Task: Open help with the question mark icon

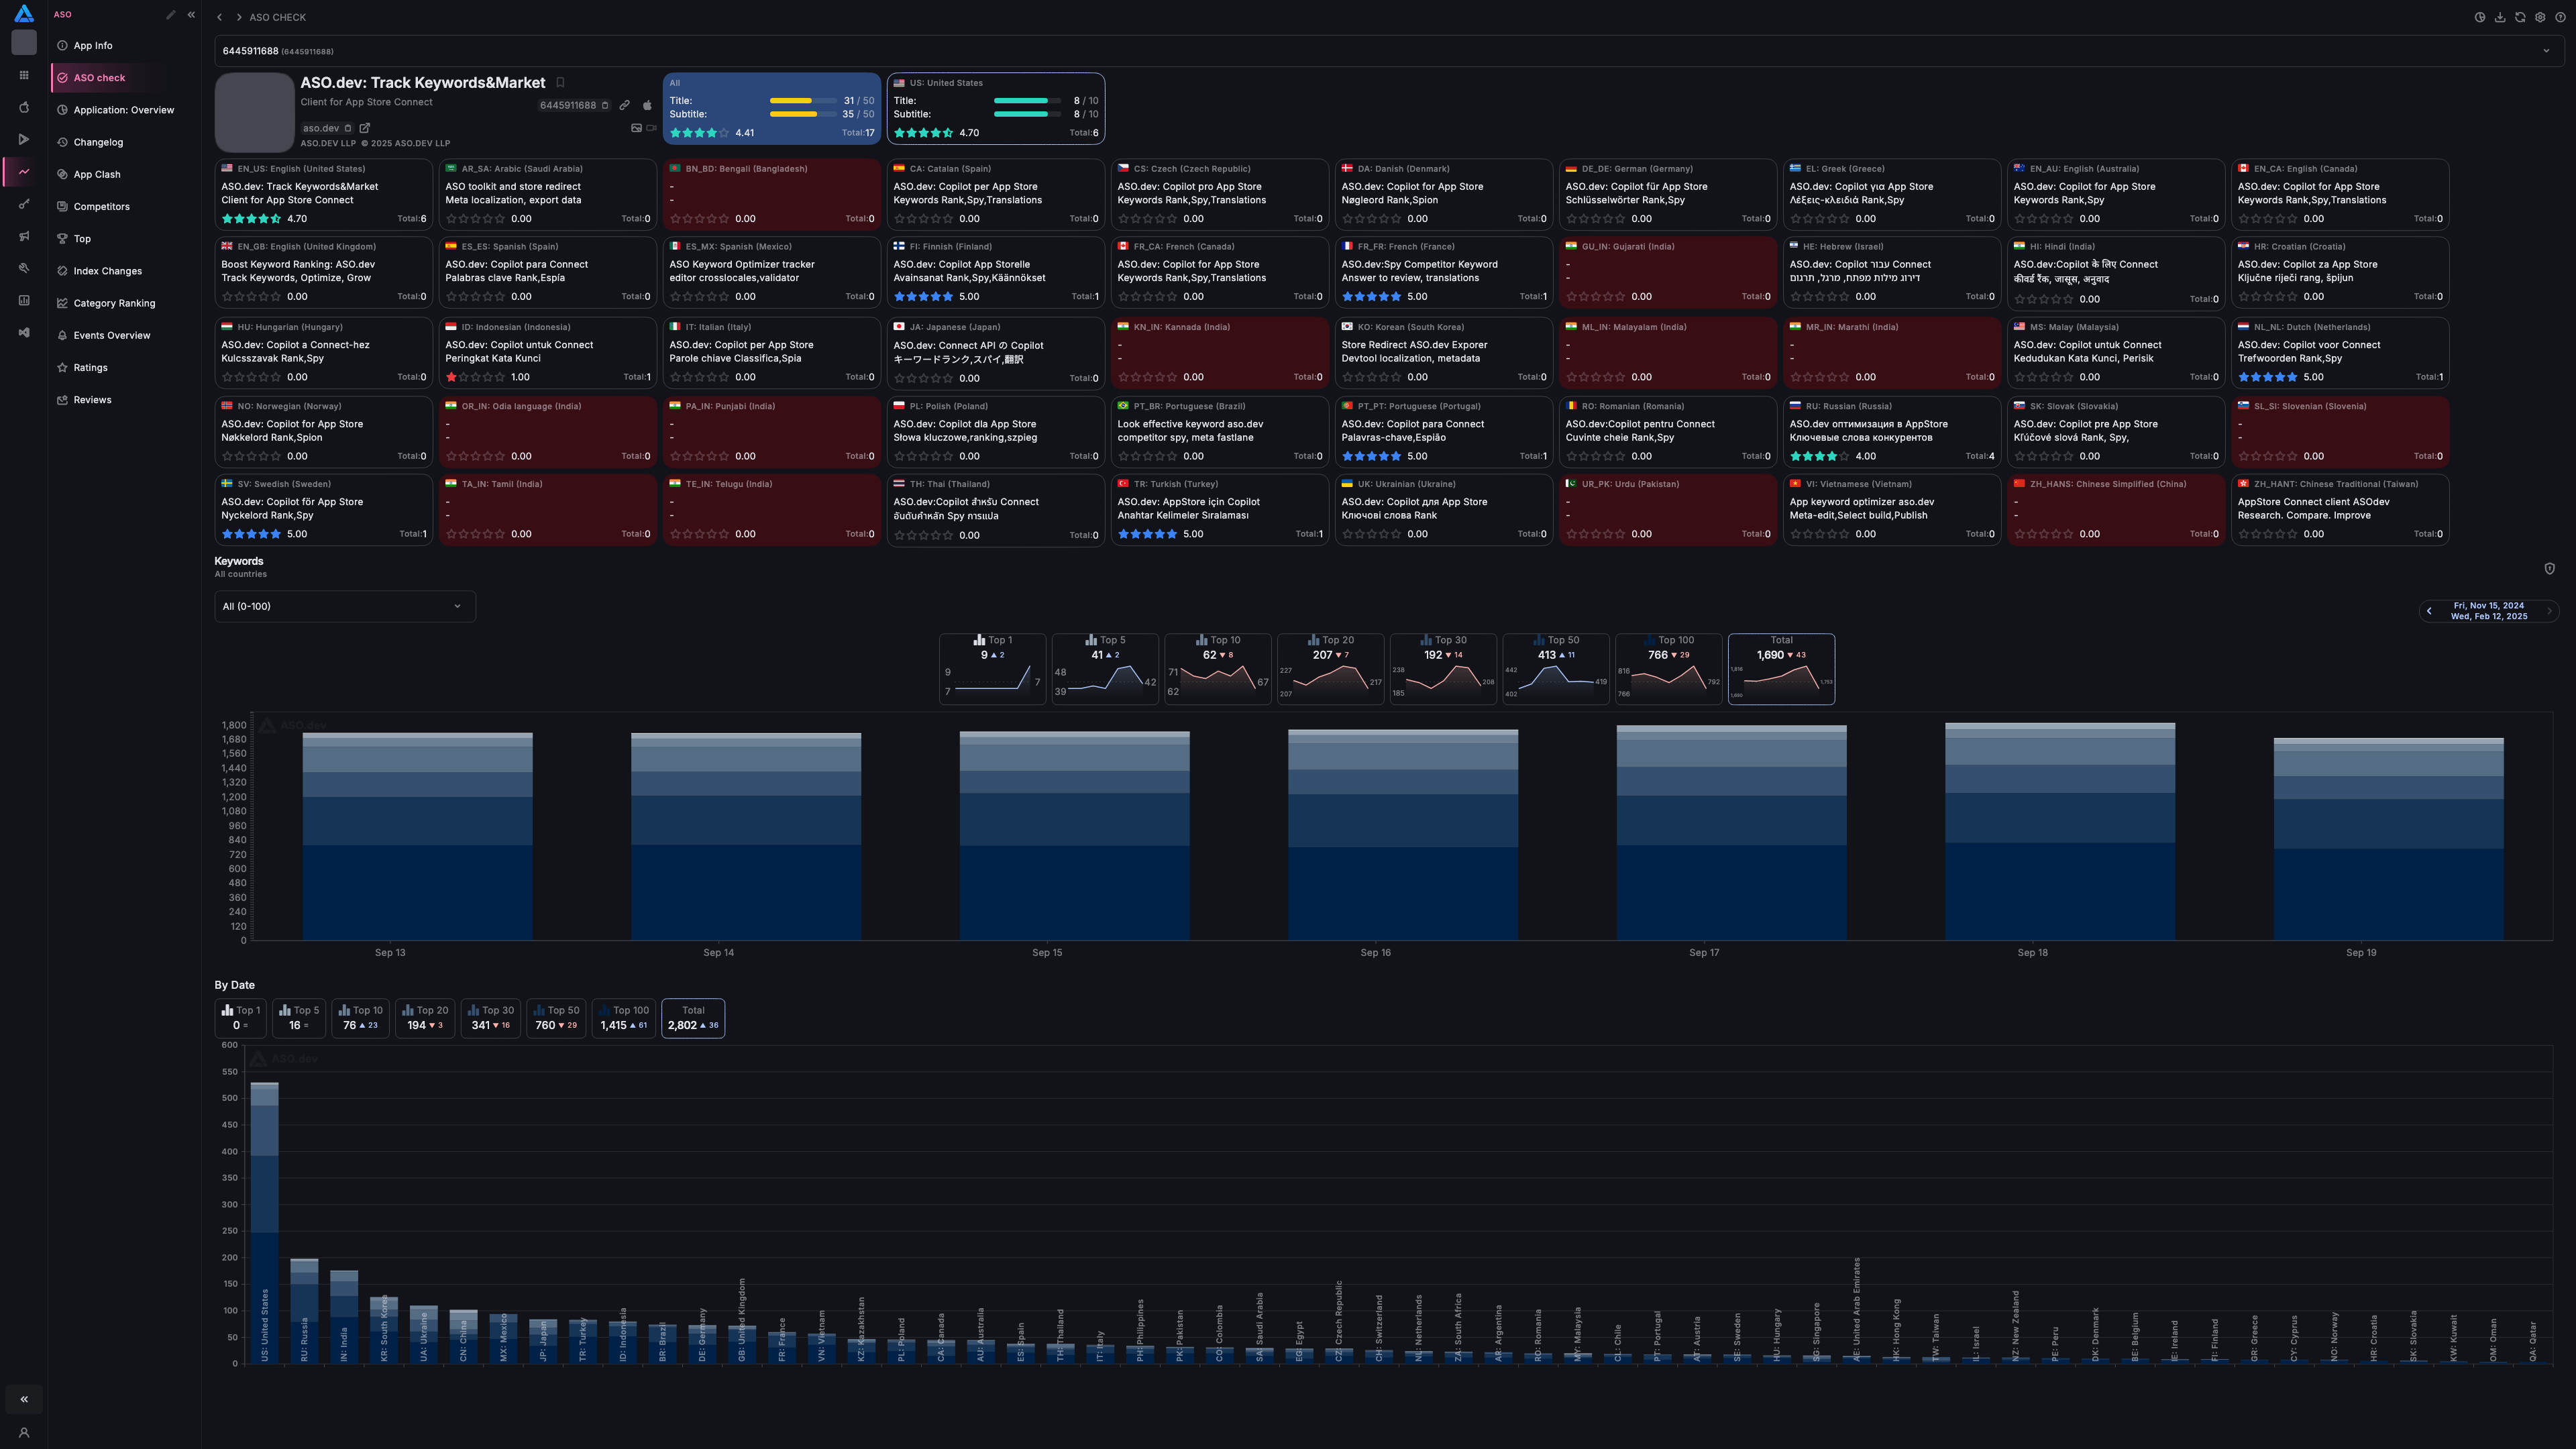Action: coord(2560,17)
